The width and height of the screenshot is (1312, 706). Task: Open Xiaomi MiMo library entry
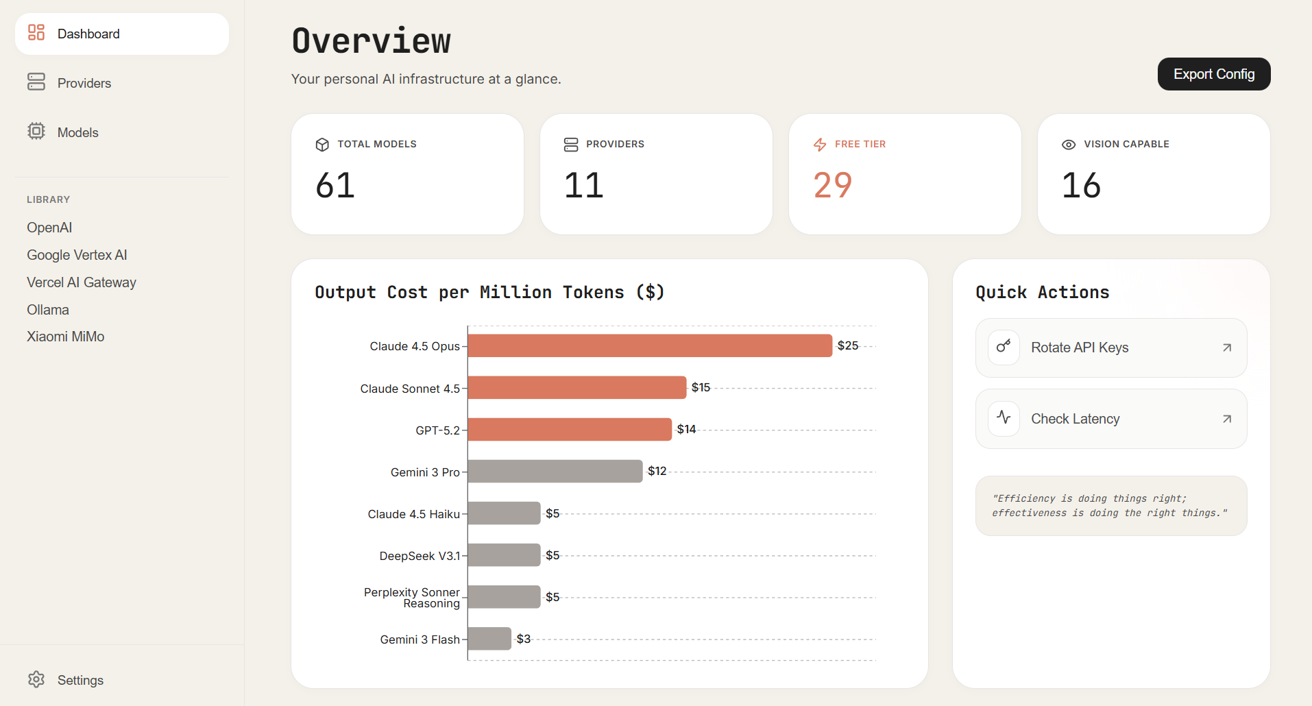[65, 337]
